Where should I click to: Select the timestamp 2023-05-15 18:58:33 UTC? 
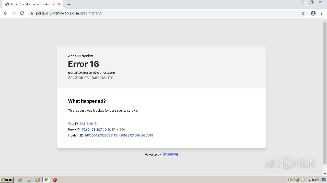pyautogui.click(x=91, y=78)
